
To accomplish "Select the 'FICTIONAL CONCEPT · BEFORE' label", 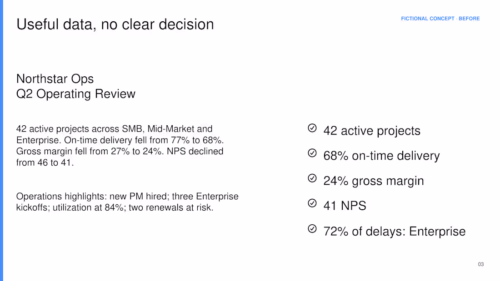I will point(440,19).
